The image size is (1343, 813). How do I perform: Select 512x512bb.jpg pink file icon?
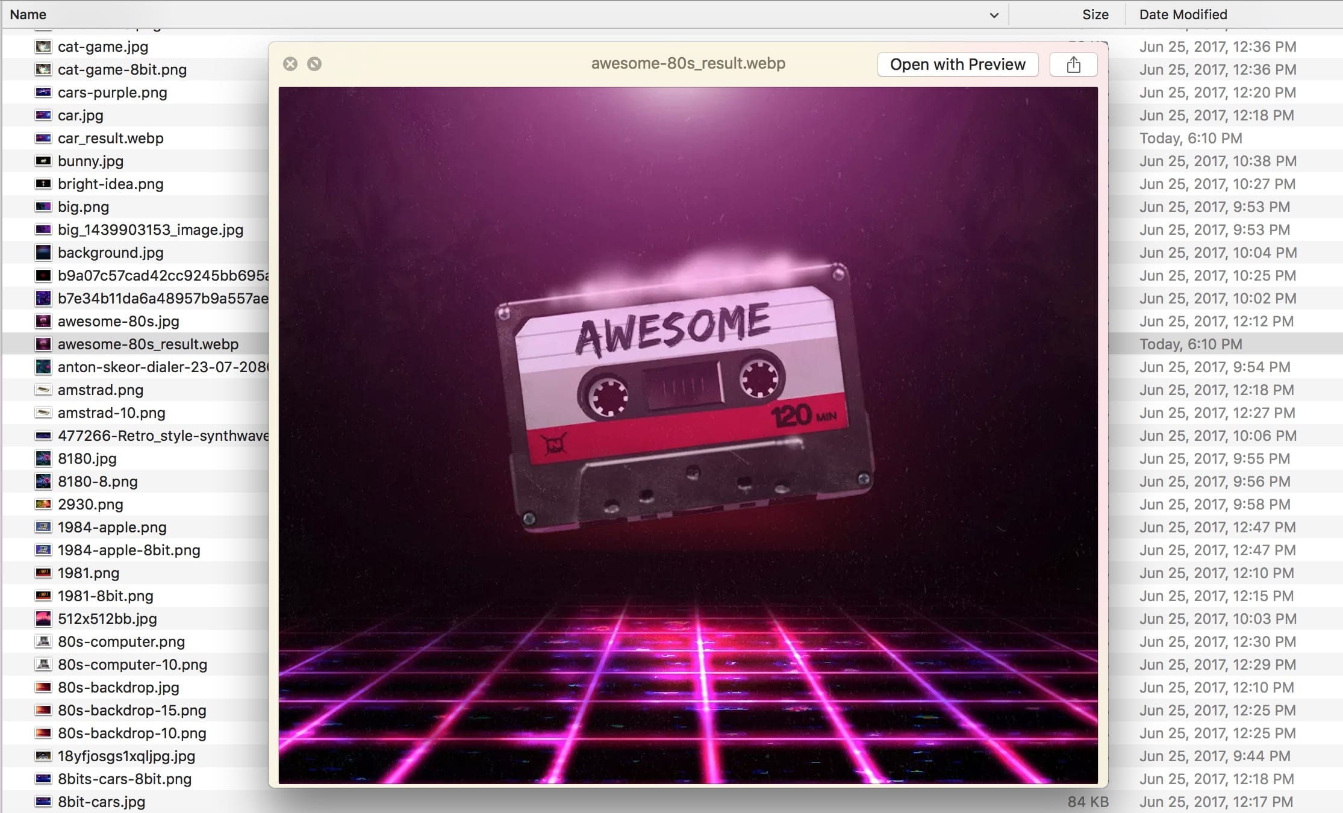(43, 618)
